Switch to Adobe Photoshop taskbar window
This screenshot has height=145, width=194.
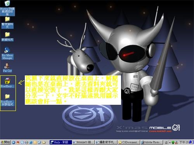tap(152, 142)
